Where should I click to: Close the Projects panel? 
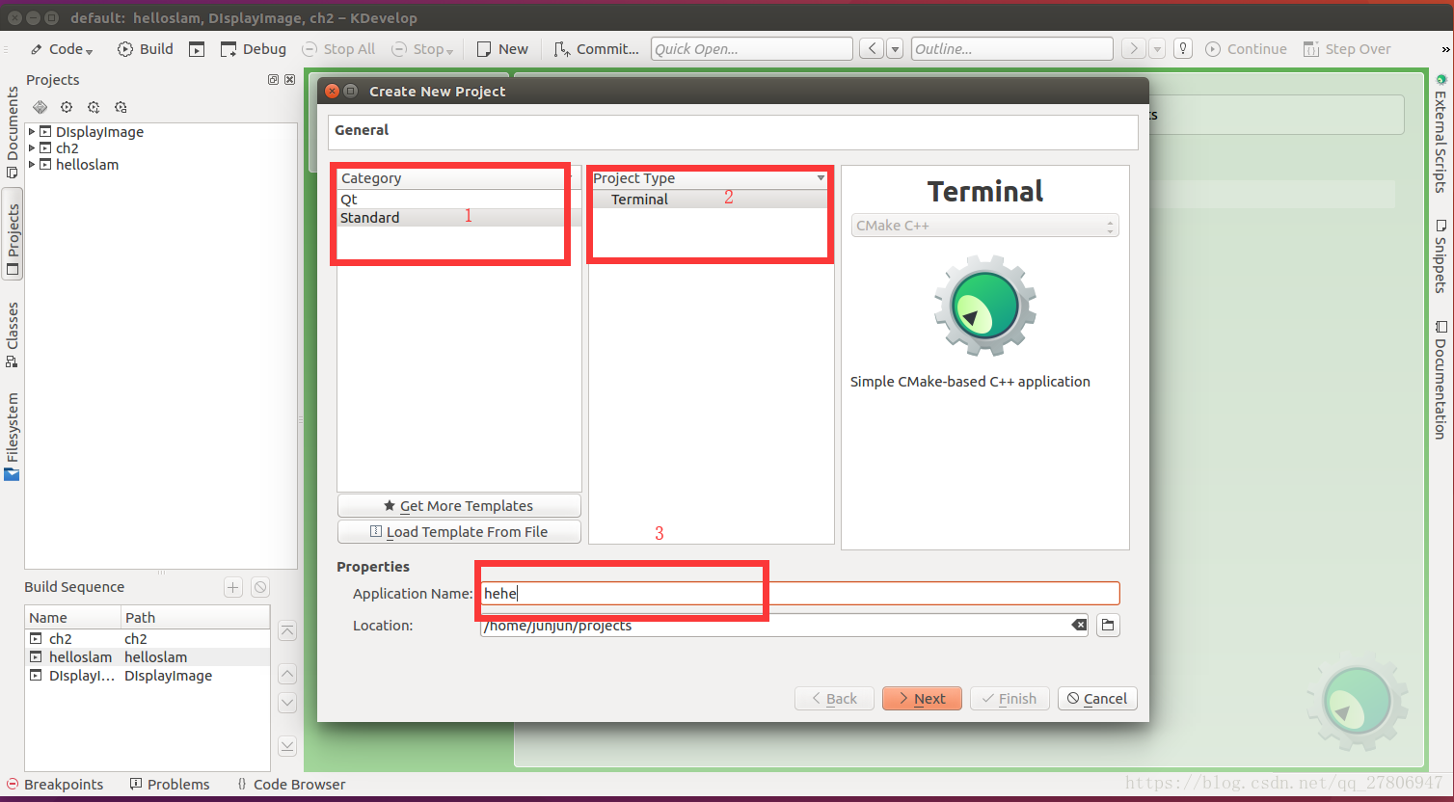(x=289, y=80)
